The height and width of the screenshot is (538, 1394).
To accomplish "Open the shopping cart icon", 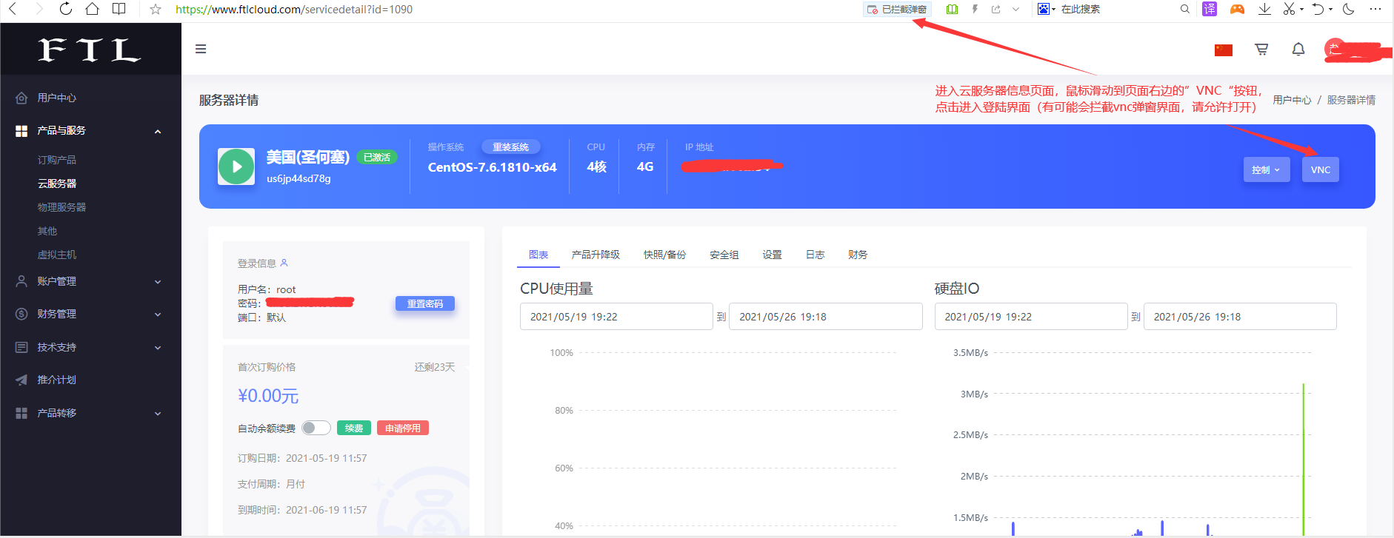I will 1261,49.
